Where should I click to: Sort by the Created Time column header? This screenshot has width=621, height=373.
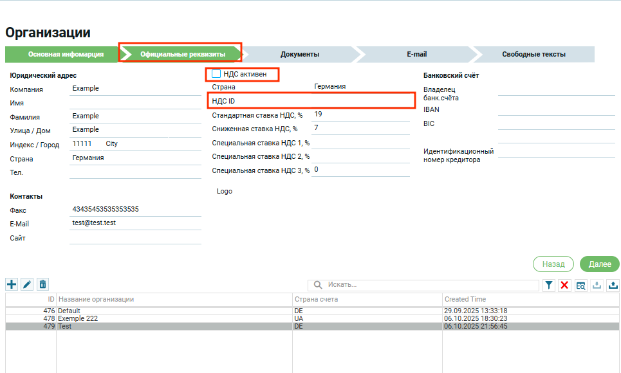tap(465, 300)
